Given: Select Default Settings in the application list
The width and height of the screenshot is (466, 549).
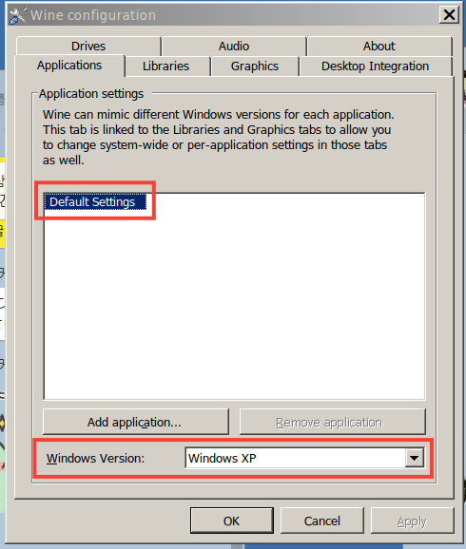Looking at the screenshot, I should [x=95, y=202].
